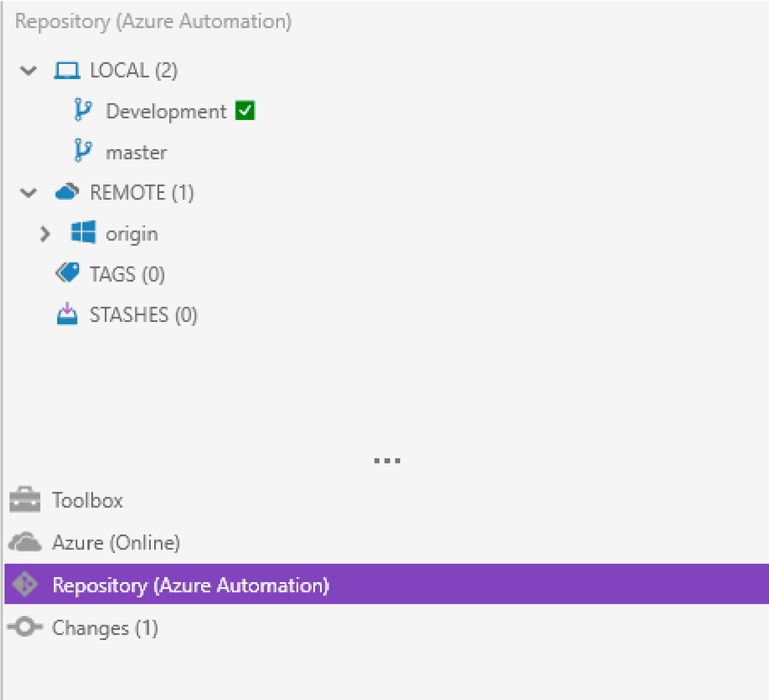This screenshot has height=700, width=769.
Task: Click the branch icon next to Development
Action: tap(83, 110)
